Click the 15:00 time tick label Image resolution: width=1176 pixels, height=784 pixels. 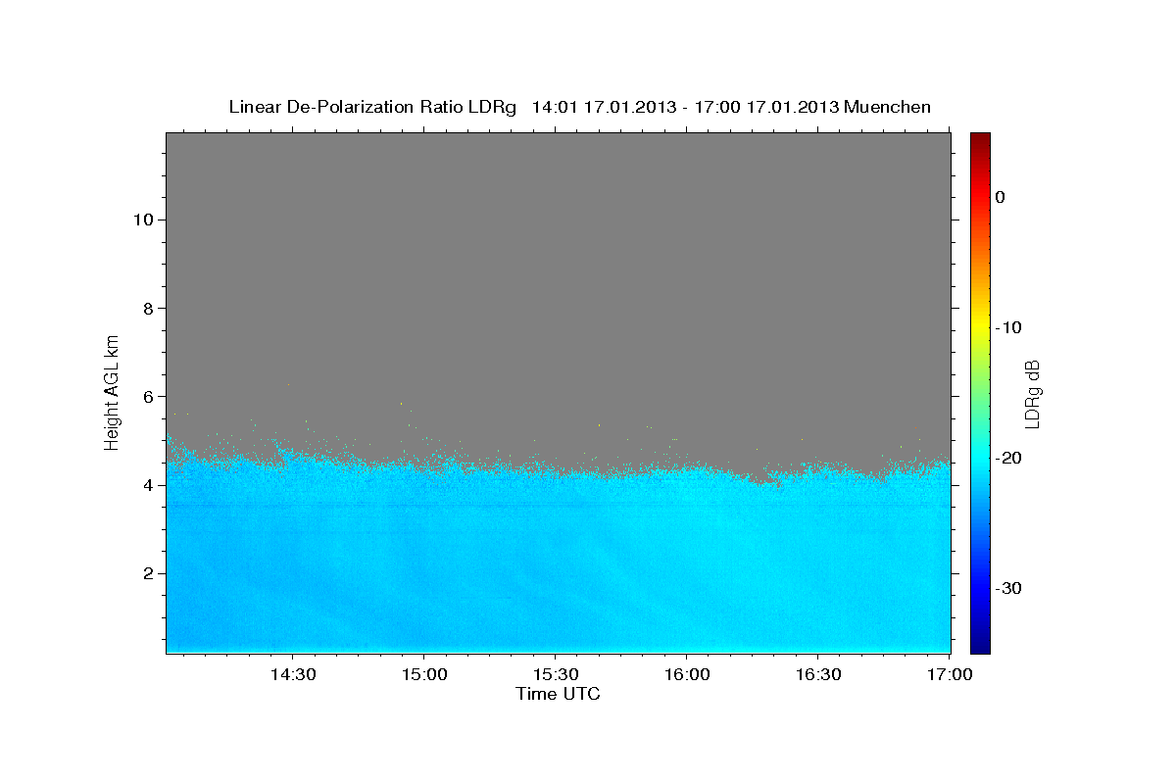pos(423,675)
